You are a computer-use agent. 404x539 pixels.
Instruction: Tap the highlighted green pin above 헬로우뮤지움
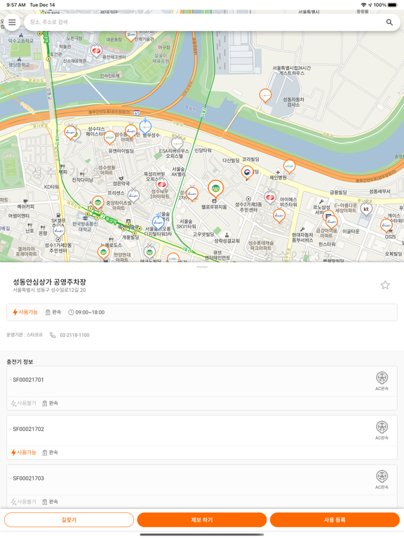click(215, 188)
